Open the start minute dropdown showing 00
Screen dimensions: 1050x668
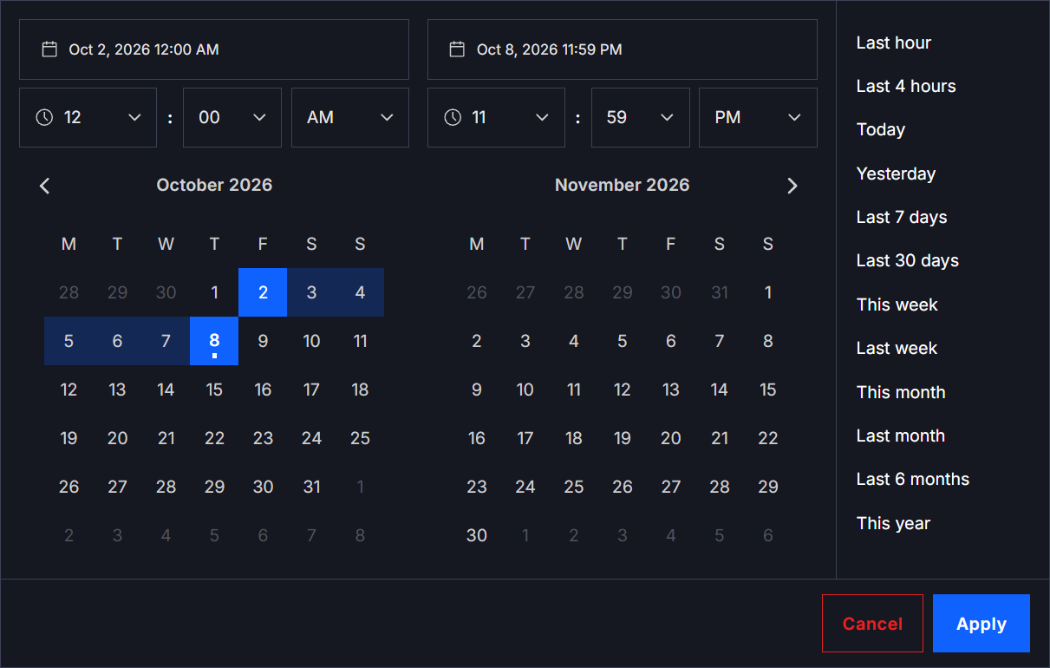coord(232,117)
